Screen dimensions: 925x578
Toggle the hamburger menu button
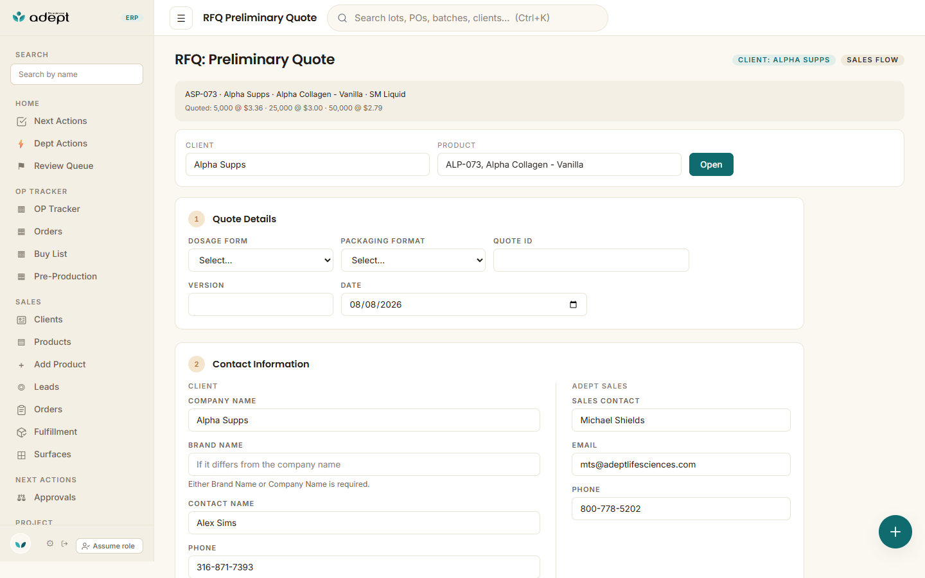point(181,18)
